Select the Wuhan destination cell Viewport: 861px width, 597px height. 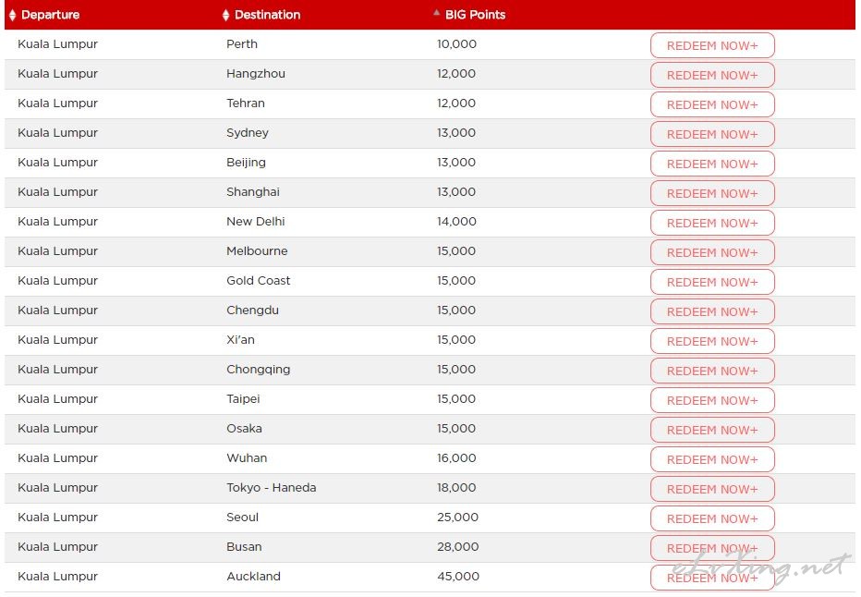pos(247,458)
